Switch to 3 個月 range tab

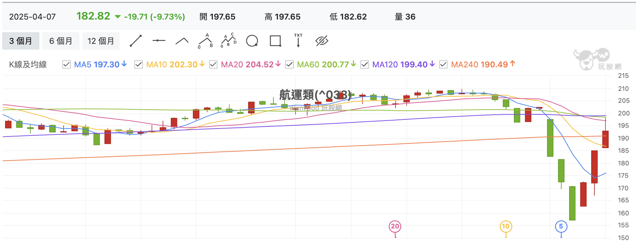click(21, 41)
